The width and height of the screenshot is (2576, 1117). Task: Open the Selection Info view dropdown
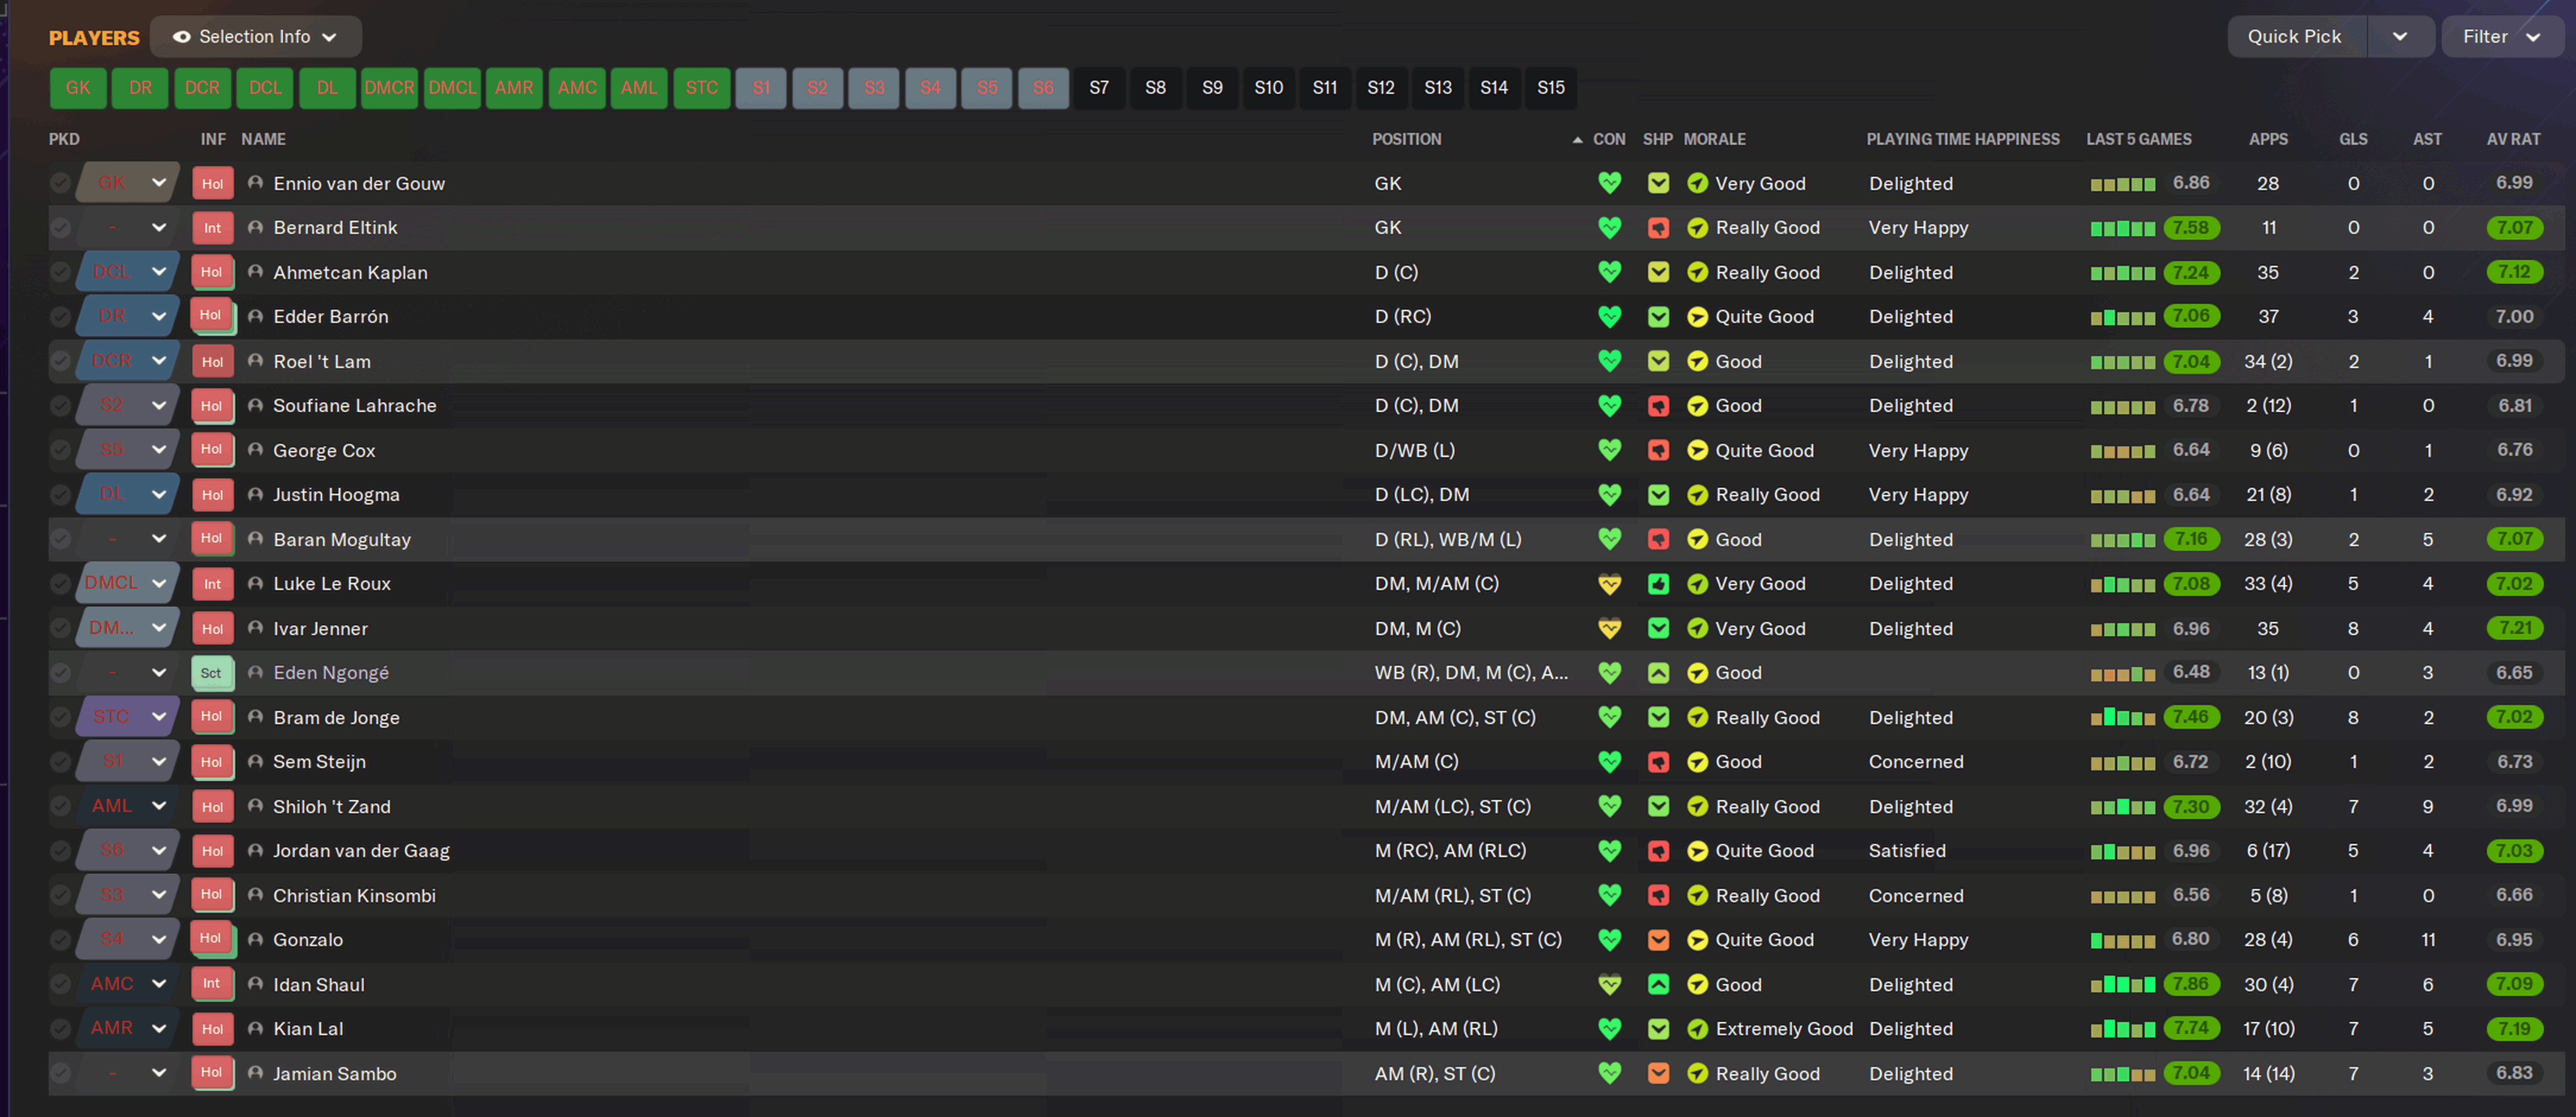coord(255,37)
